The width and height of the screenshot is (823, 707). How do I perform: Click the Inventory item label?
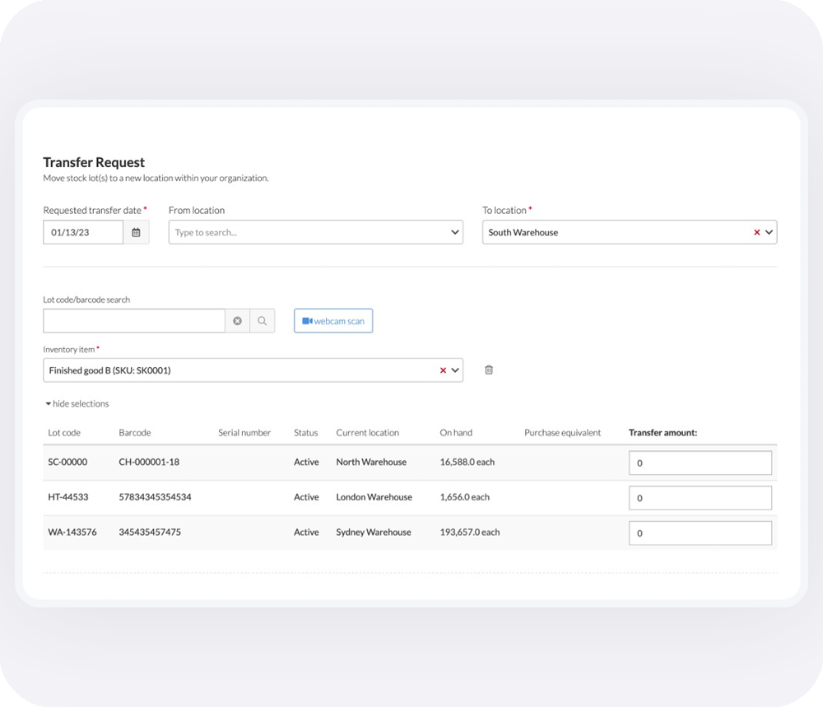(x=69, y=350)
